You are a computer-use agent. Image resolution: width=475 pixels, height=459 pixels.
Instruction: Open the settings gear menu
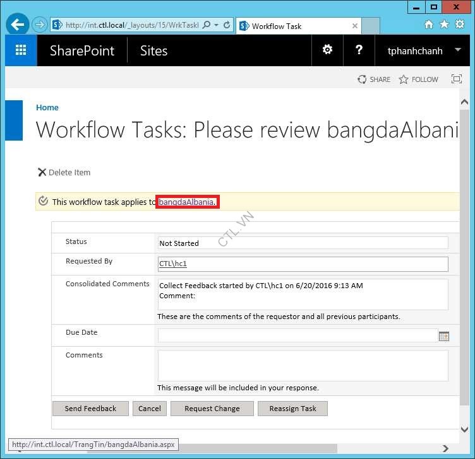327,50
